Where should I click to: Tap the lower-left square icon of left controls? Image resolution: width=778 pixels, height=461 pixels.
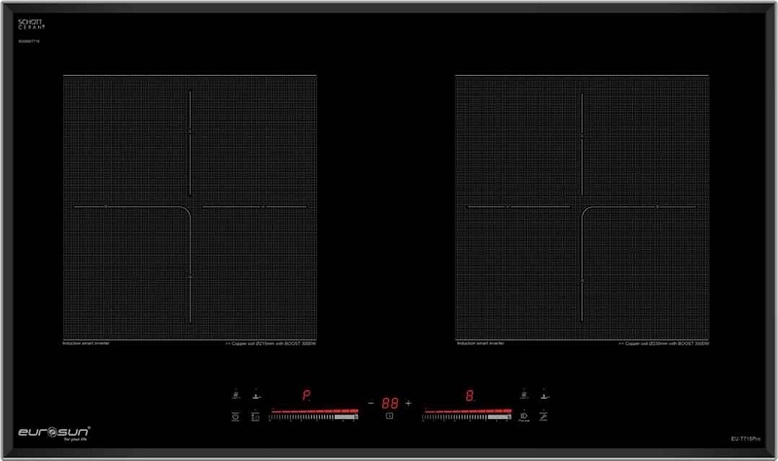pos(236,416)
